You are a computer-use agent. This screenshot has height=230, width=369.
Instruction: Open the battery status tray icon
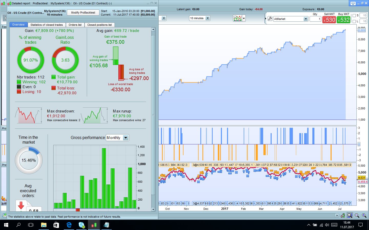[315, 225]
